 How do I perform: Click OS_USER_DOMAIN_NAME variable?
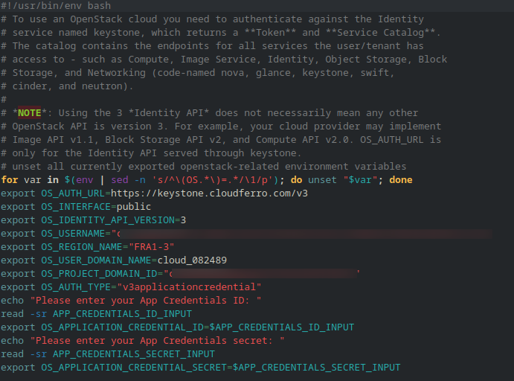click(97, 260)
